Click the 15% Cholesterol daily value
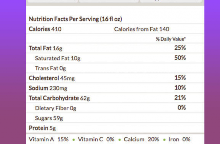The image size is (220, 144). pos(180,78)
